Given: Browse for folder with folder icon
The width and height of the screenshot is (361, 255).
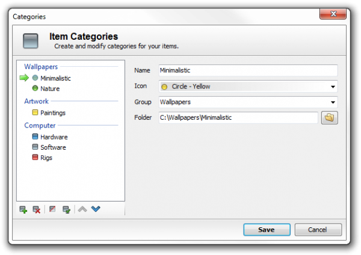Looking at the screenshot, I should click(330, 118).
